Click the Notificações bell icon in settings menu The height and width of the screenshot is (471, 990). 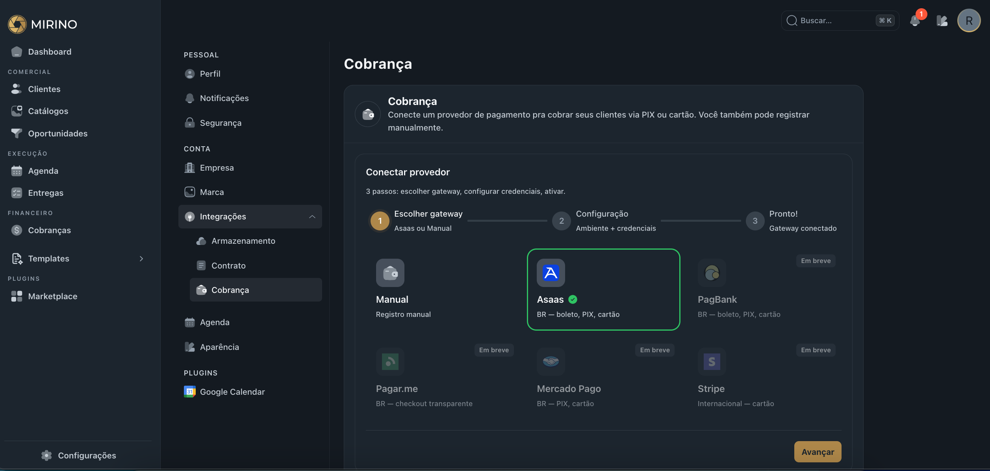pyautogui.click(x=190, y=98)
